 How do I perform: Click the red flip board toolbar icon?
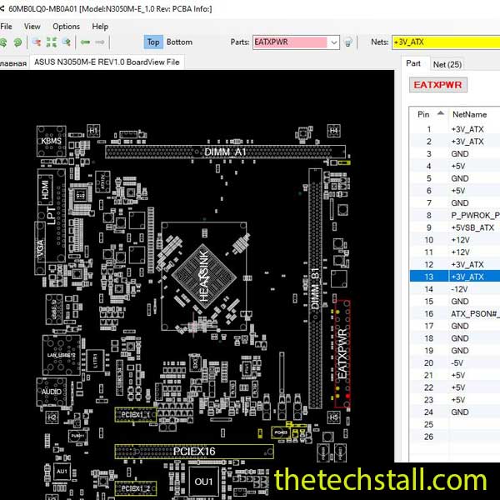pos(37,42)
